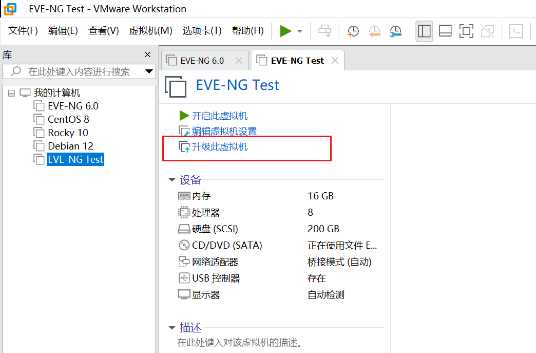Click the 存在 USB controller value

pos(317,278)
